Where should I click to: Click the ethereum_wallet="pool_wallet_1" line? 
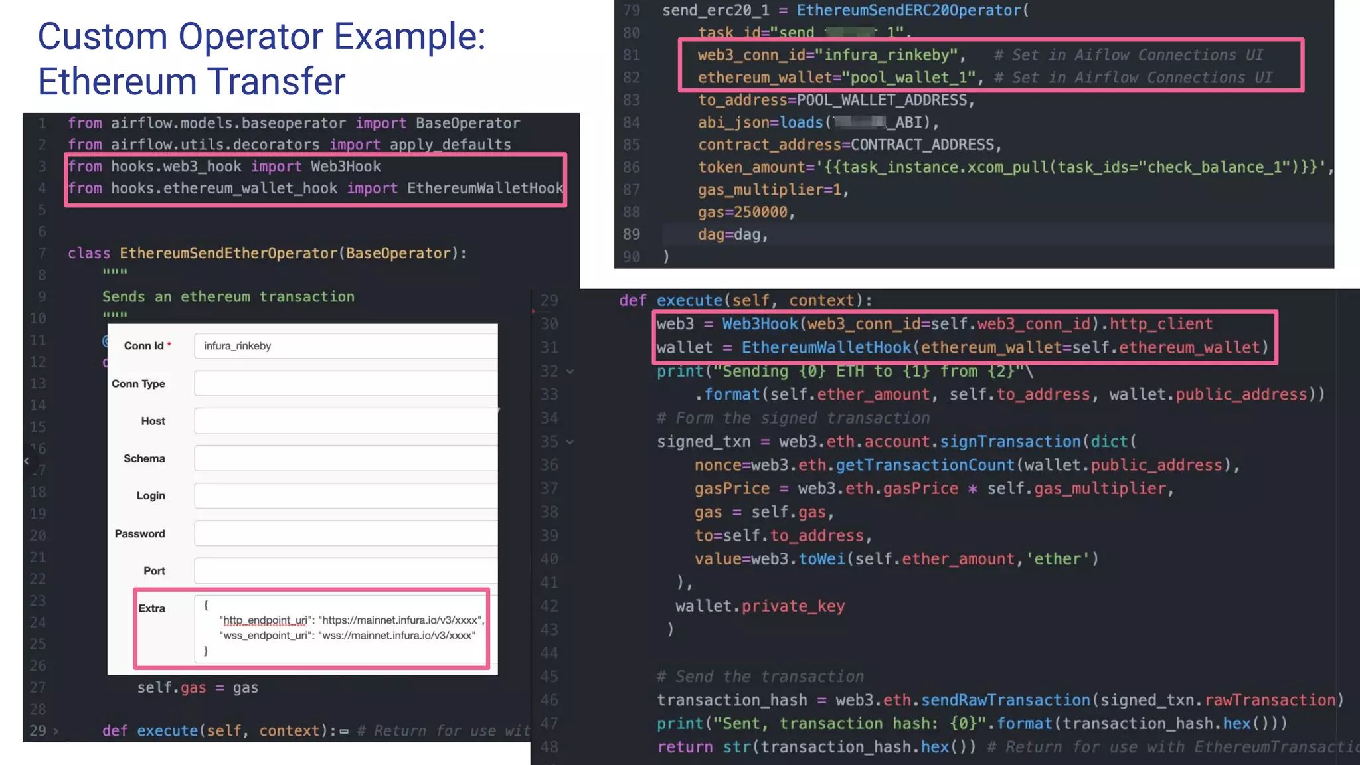840,78
